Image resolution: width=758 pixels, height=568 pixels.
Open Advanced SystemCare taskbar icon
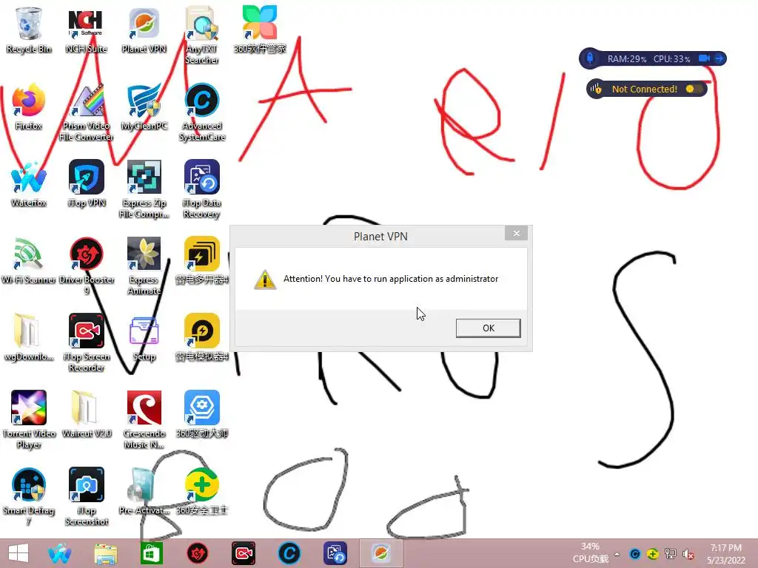click(289, 553)
